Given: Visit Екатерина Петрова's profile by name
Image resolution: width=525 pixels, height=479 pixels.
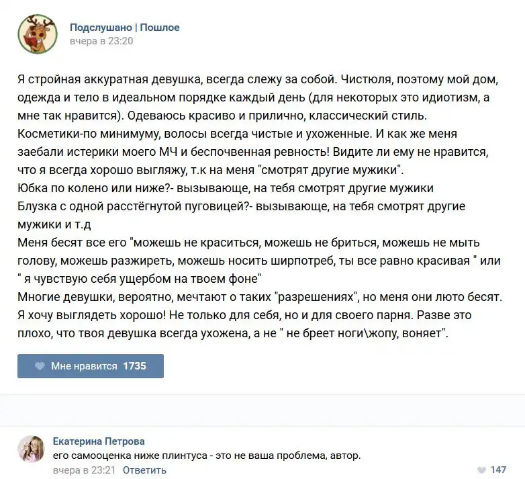Looking at the screenshot, I should pos(99,441).
